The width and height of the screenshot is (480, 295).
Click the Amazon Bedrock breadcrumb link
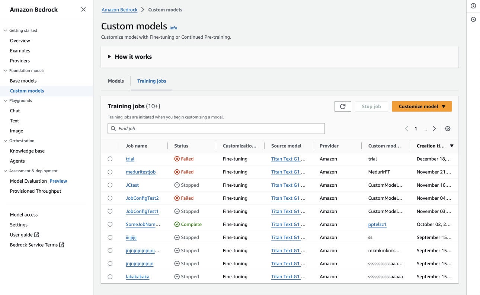119,10
